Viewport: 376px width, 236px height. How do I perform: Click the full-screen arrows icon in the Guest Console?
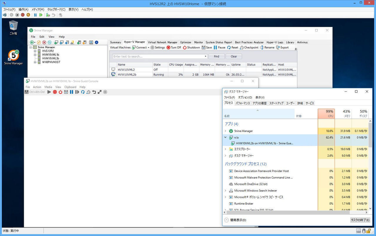pyautogui.click(x=100, y=92)
